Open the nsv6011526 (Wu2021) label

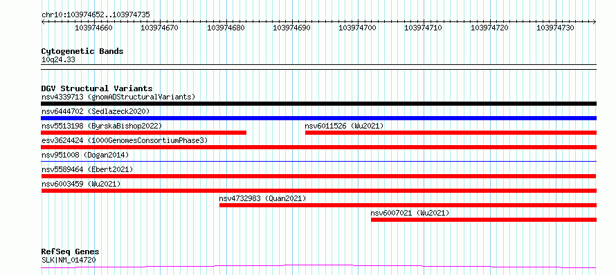[x=344, y=126]
